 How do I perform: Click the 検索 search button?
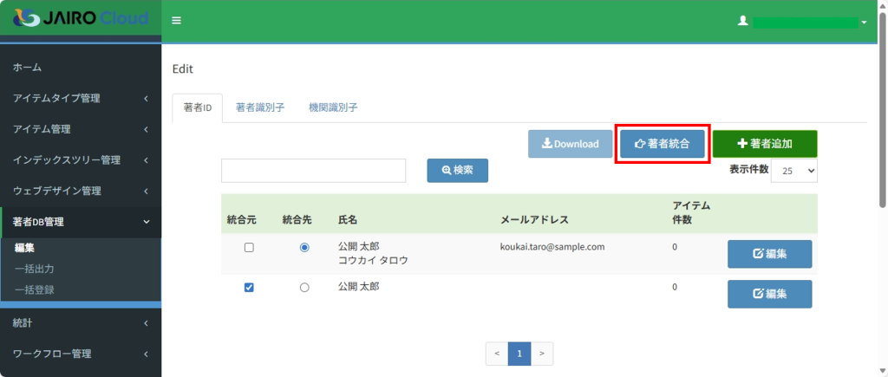point(457,171)
